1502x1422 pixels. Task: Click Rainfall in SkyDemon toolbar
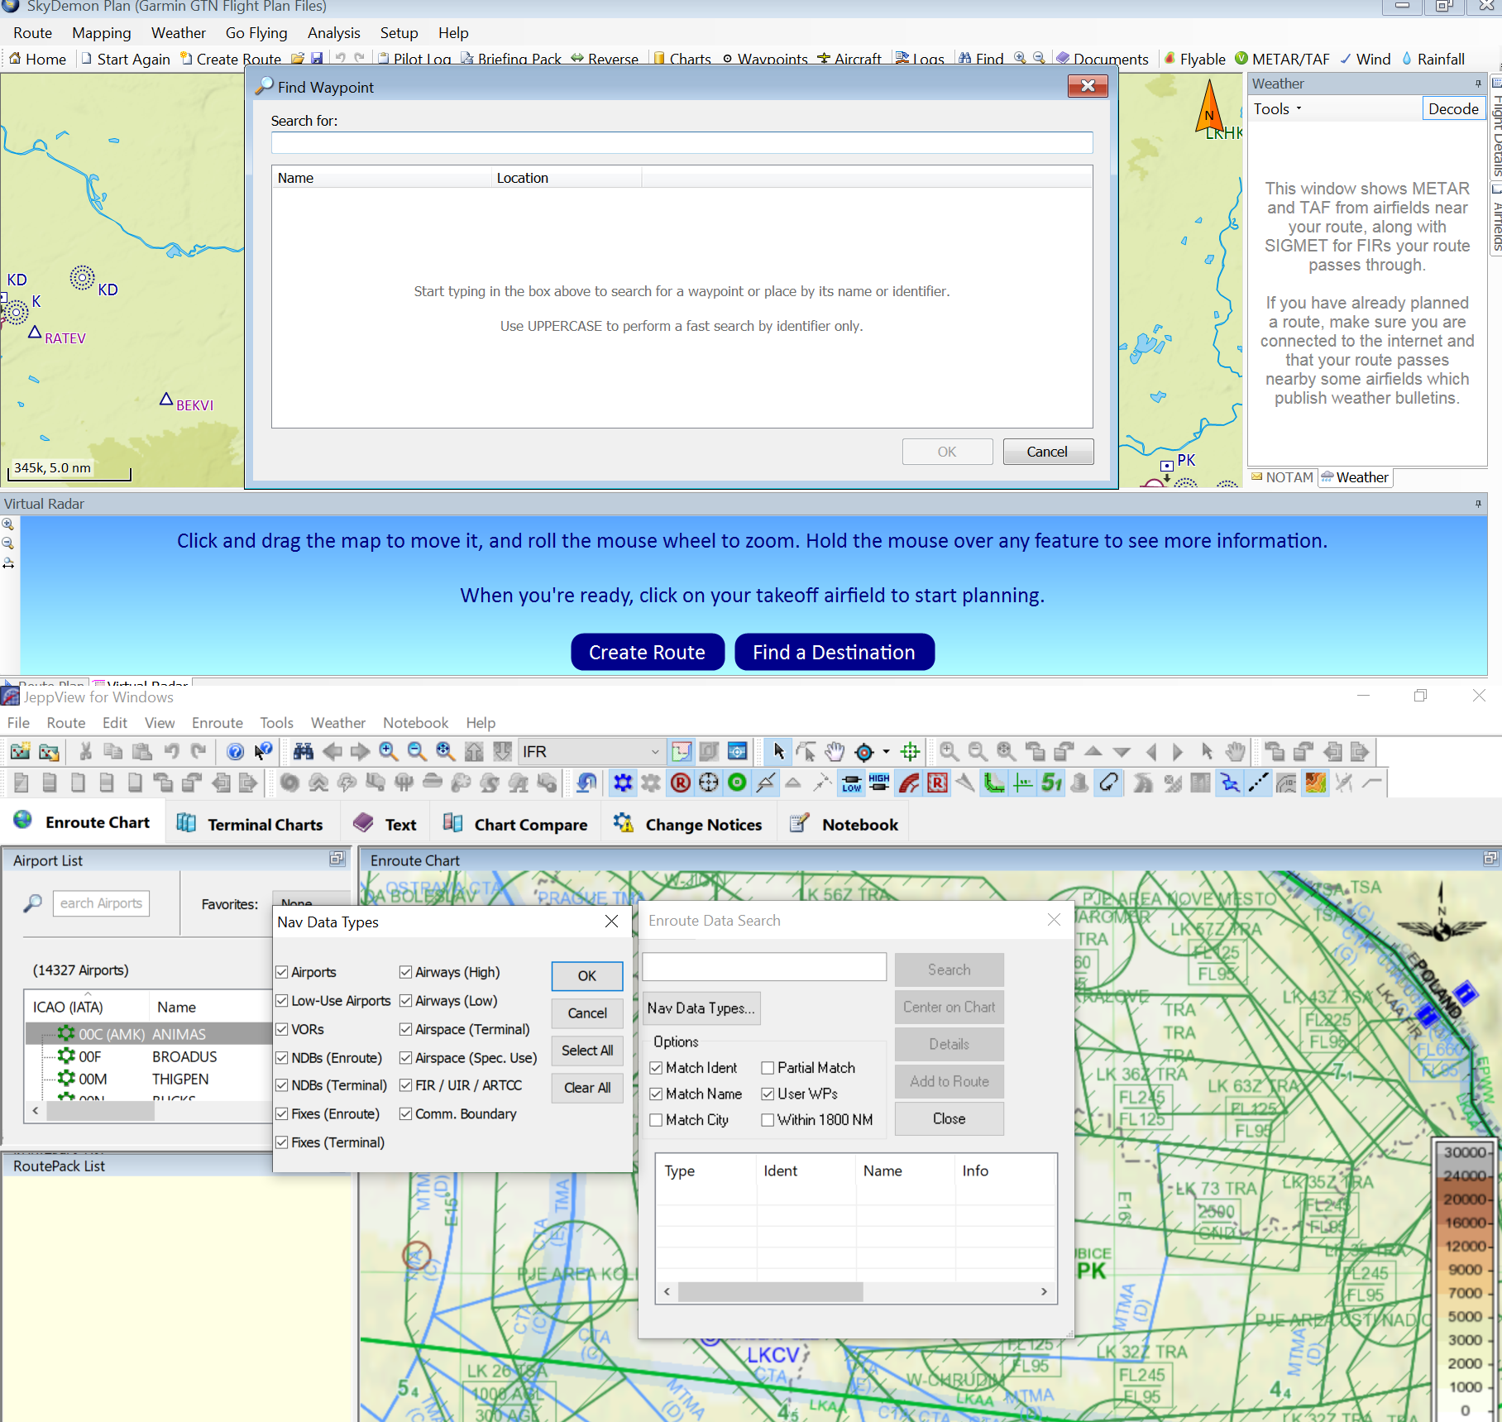pyautogui.click(x=1433, y=59)
